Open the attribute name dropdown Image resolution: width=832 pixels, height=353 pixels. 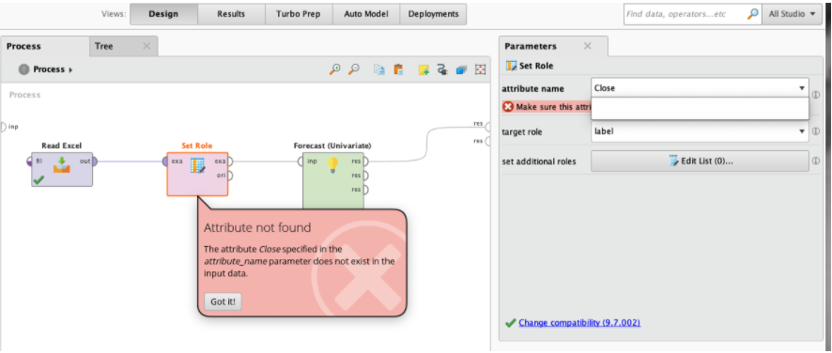[x=700, y=88]
